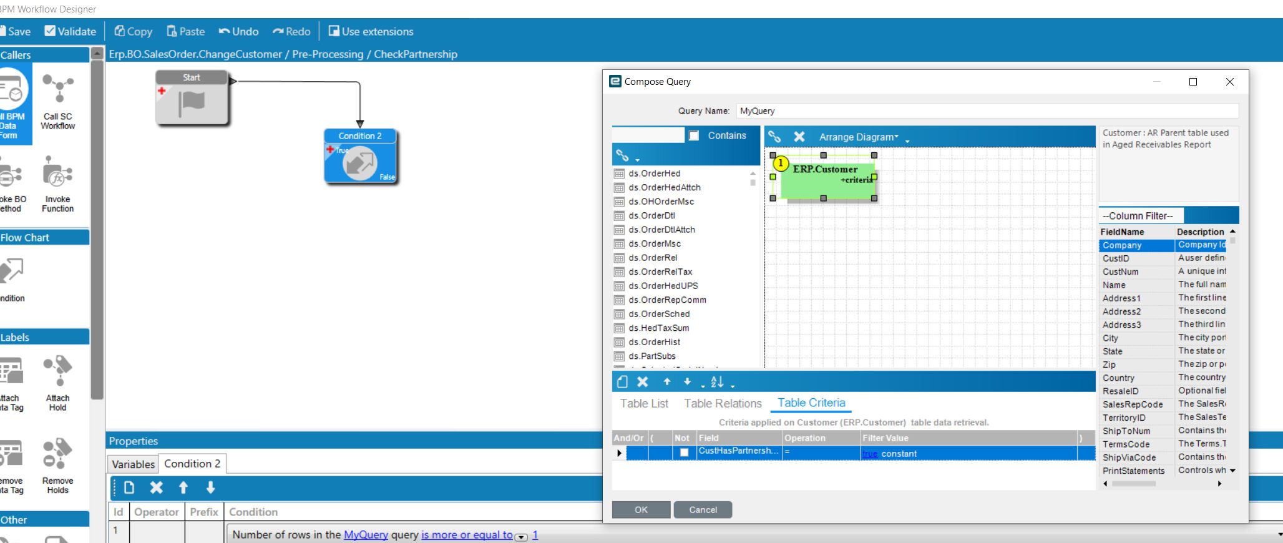Viewport: 1283px width, 543px height.
Task: Toggle Use extensions in the toolbar
Action: tap(371, 31)
